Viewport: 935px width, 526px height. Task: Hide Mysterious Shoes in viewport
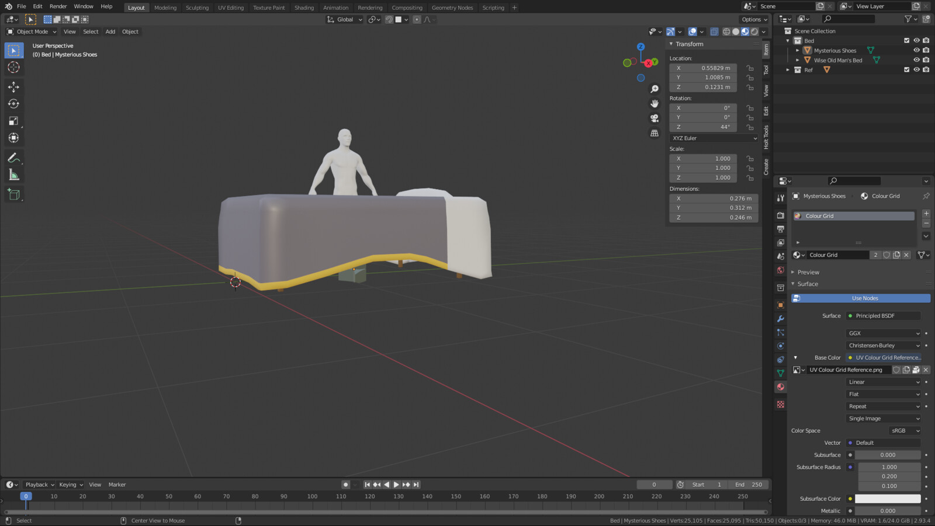916,50
